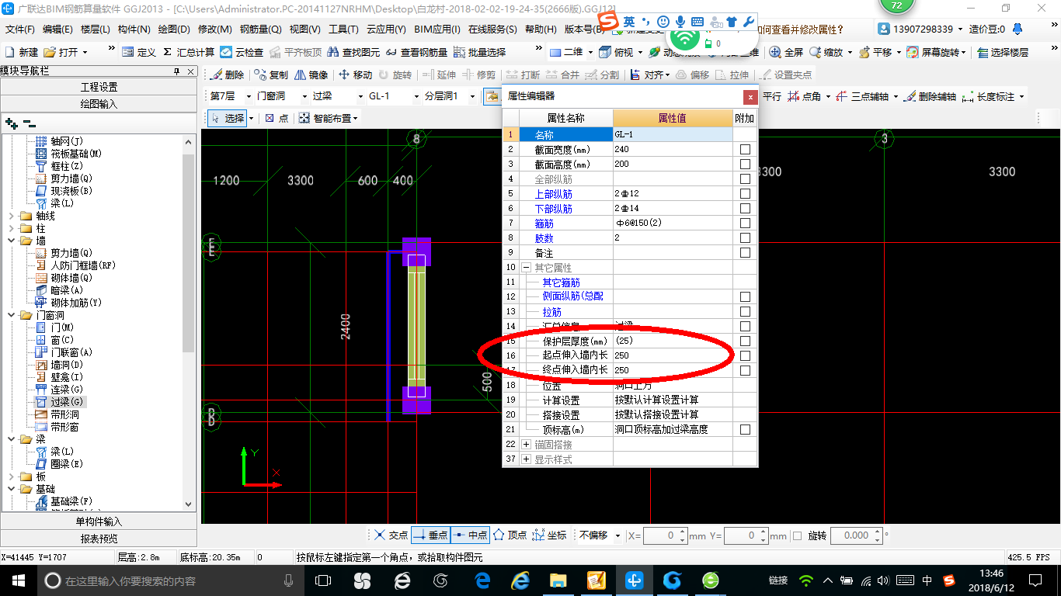
Task: Click the X coordinate input field
Action: pos(665,535)
